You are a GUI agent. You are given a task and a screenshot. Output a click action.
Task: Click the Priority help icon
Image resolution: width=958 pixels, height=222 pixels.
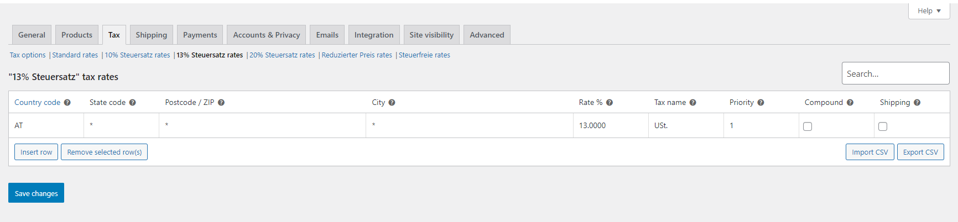(x=761, y=103)
